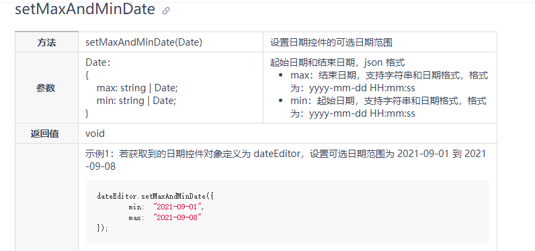Click the 'min: string | Date;' parameter line
The width and height of the screenshot is (535, 251).
(x=136, y=101)
